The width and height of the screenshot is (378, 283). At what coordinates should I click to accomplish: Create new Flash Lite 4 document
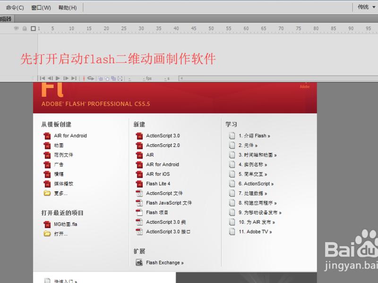tap(158, 184)
